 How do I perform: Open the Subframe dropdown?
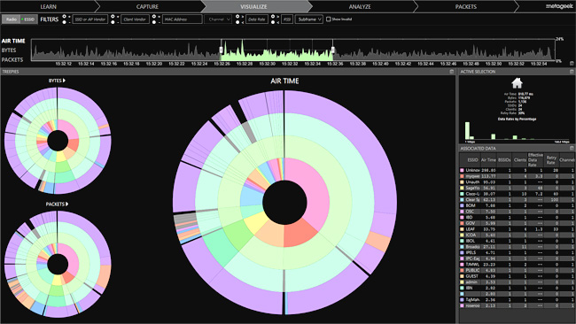(309, 19)
